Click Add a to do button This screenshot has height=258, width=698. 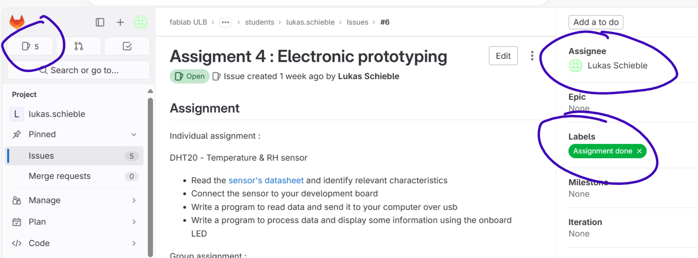pos(596,22)
